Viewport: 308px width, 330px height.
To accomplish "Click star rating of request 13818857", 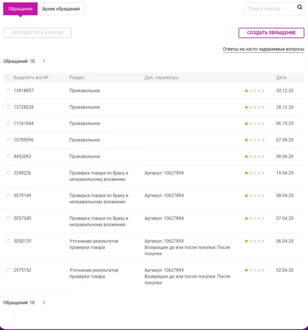I will [255, 91].
